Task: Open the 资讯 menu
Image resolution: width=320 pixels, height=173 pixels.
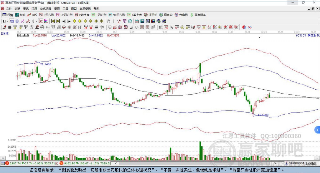Action: 26,8
